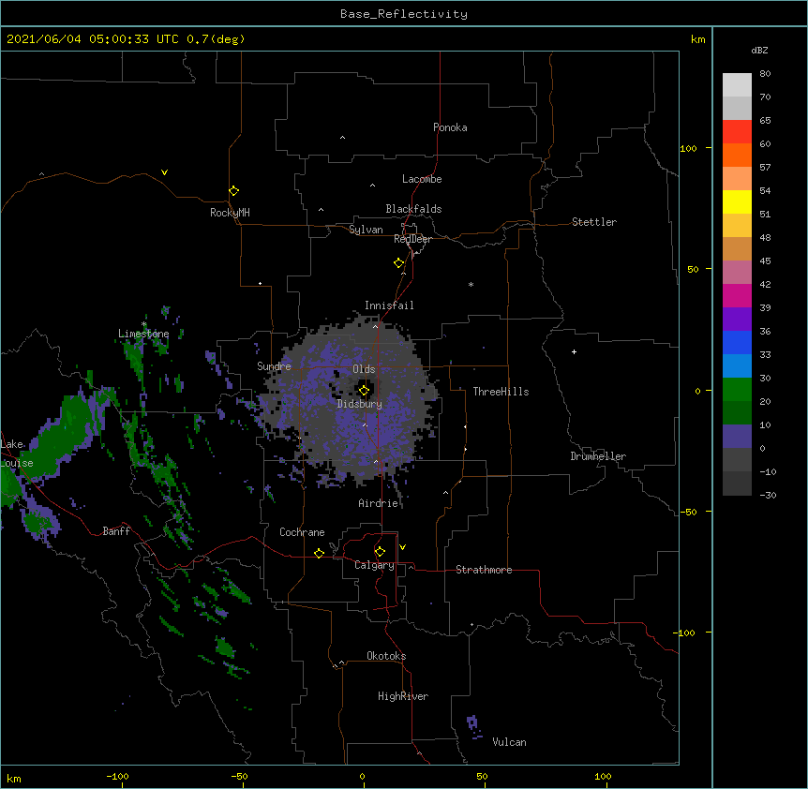The height and width of the screenshot is (789, 808).
Task: Click the Calgary city label
Action: click(x=374, y=565)
